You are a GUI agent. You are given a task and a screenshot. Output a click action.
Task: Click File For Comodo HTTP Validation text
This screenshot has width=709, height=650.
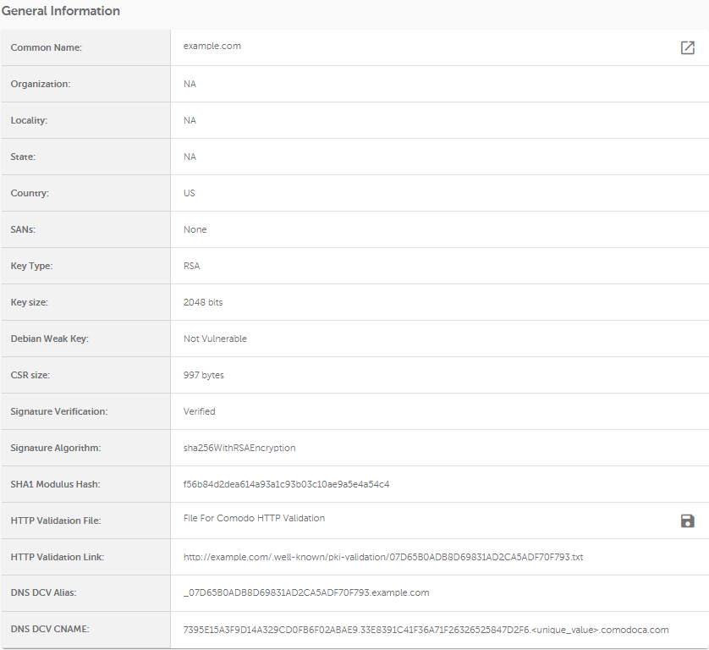coord(254,518)
